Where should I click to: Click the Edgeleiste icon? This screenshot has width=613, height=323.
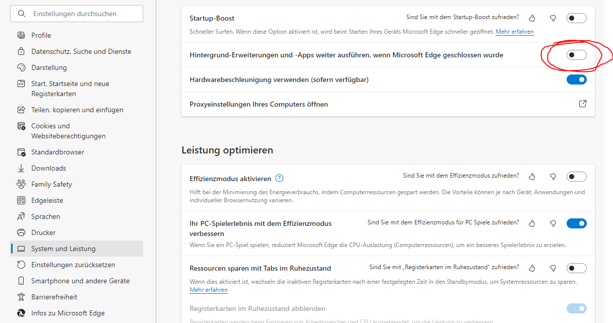[x=21, y=200]
